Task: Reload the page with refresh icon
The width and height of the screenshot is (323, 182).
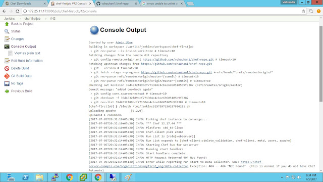Action: coord(18,11)
